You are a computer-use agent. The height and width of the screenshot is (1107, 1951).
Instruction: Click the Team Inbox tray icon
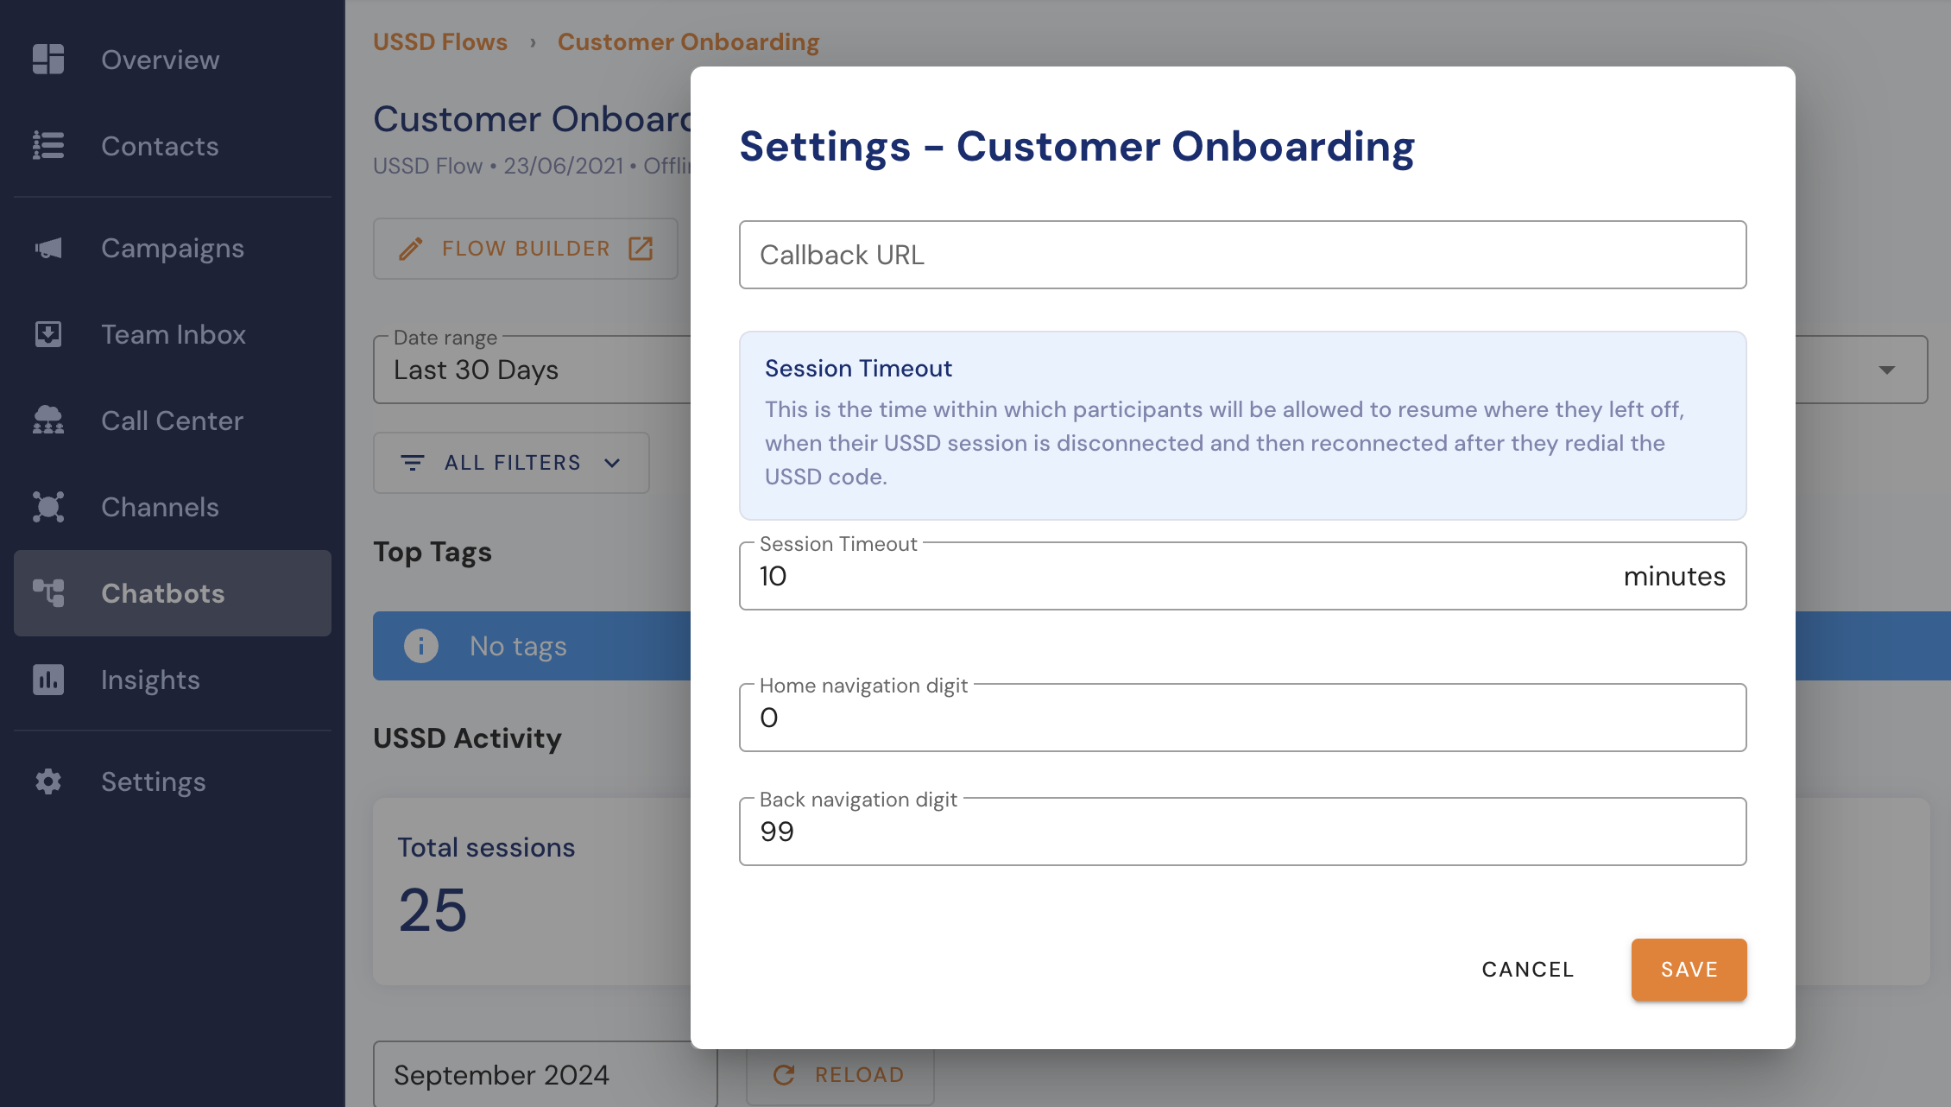click(48, 333)
